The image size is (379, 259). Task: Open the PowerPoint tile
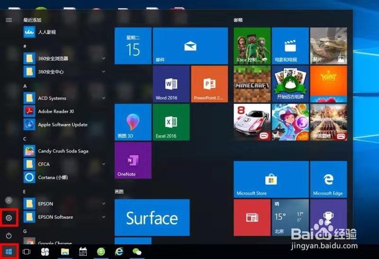(209, 84)
